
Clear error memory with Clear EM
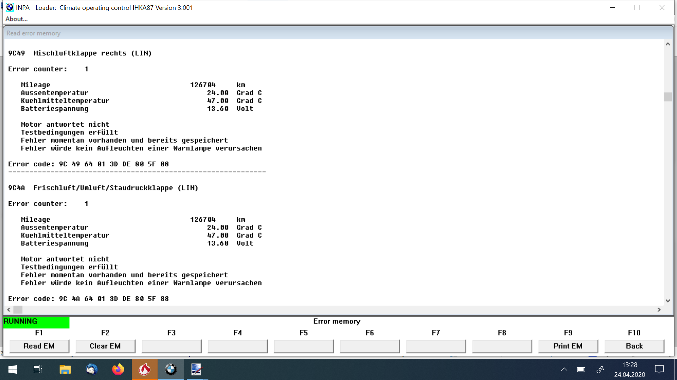[105, 346]
